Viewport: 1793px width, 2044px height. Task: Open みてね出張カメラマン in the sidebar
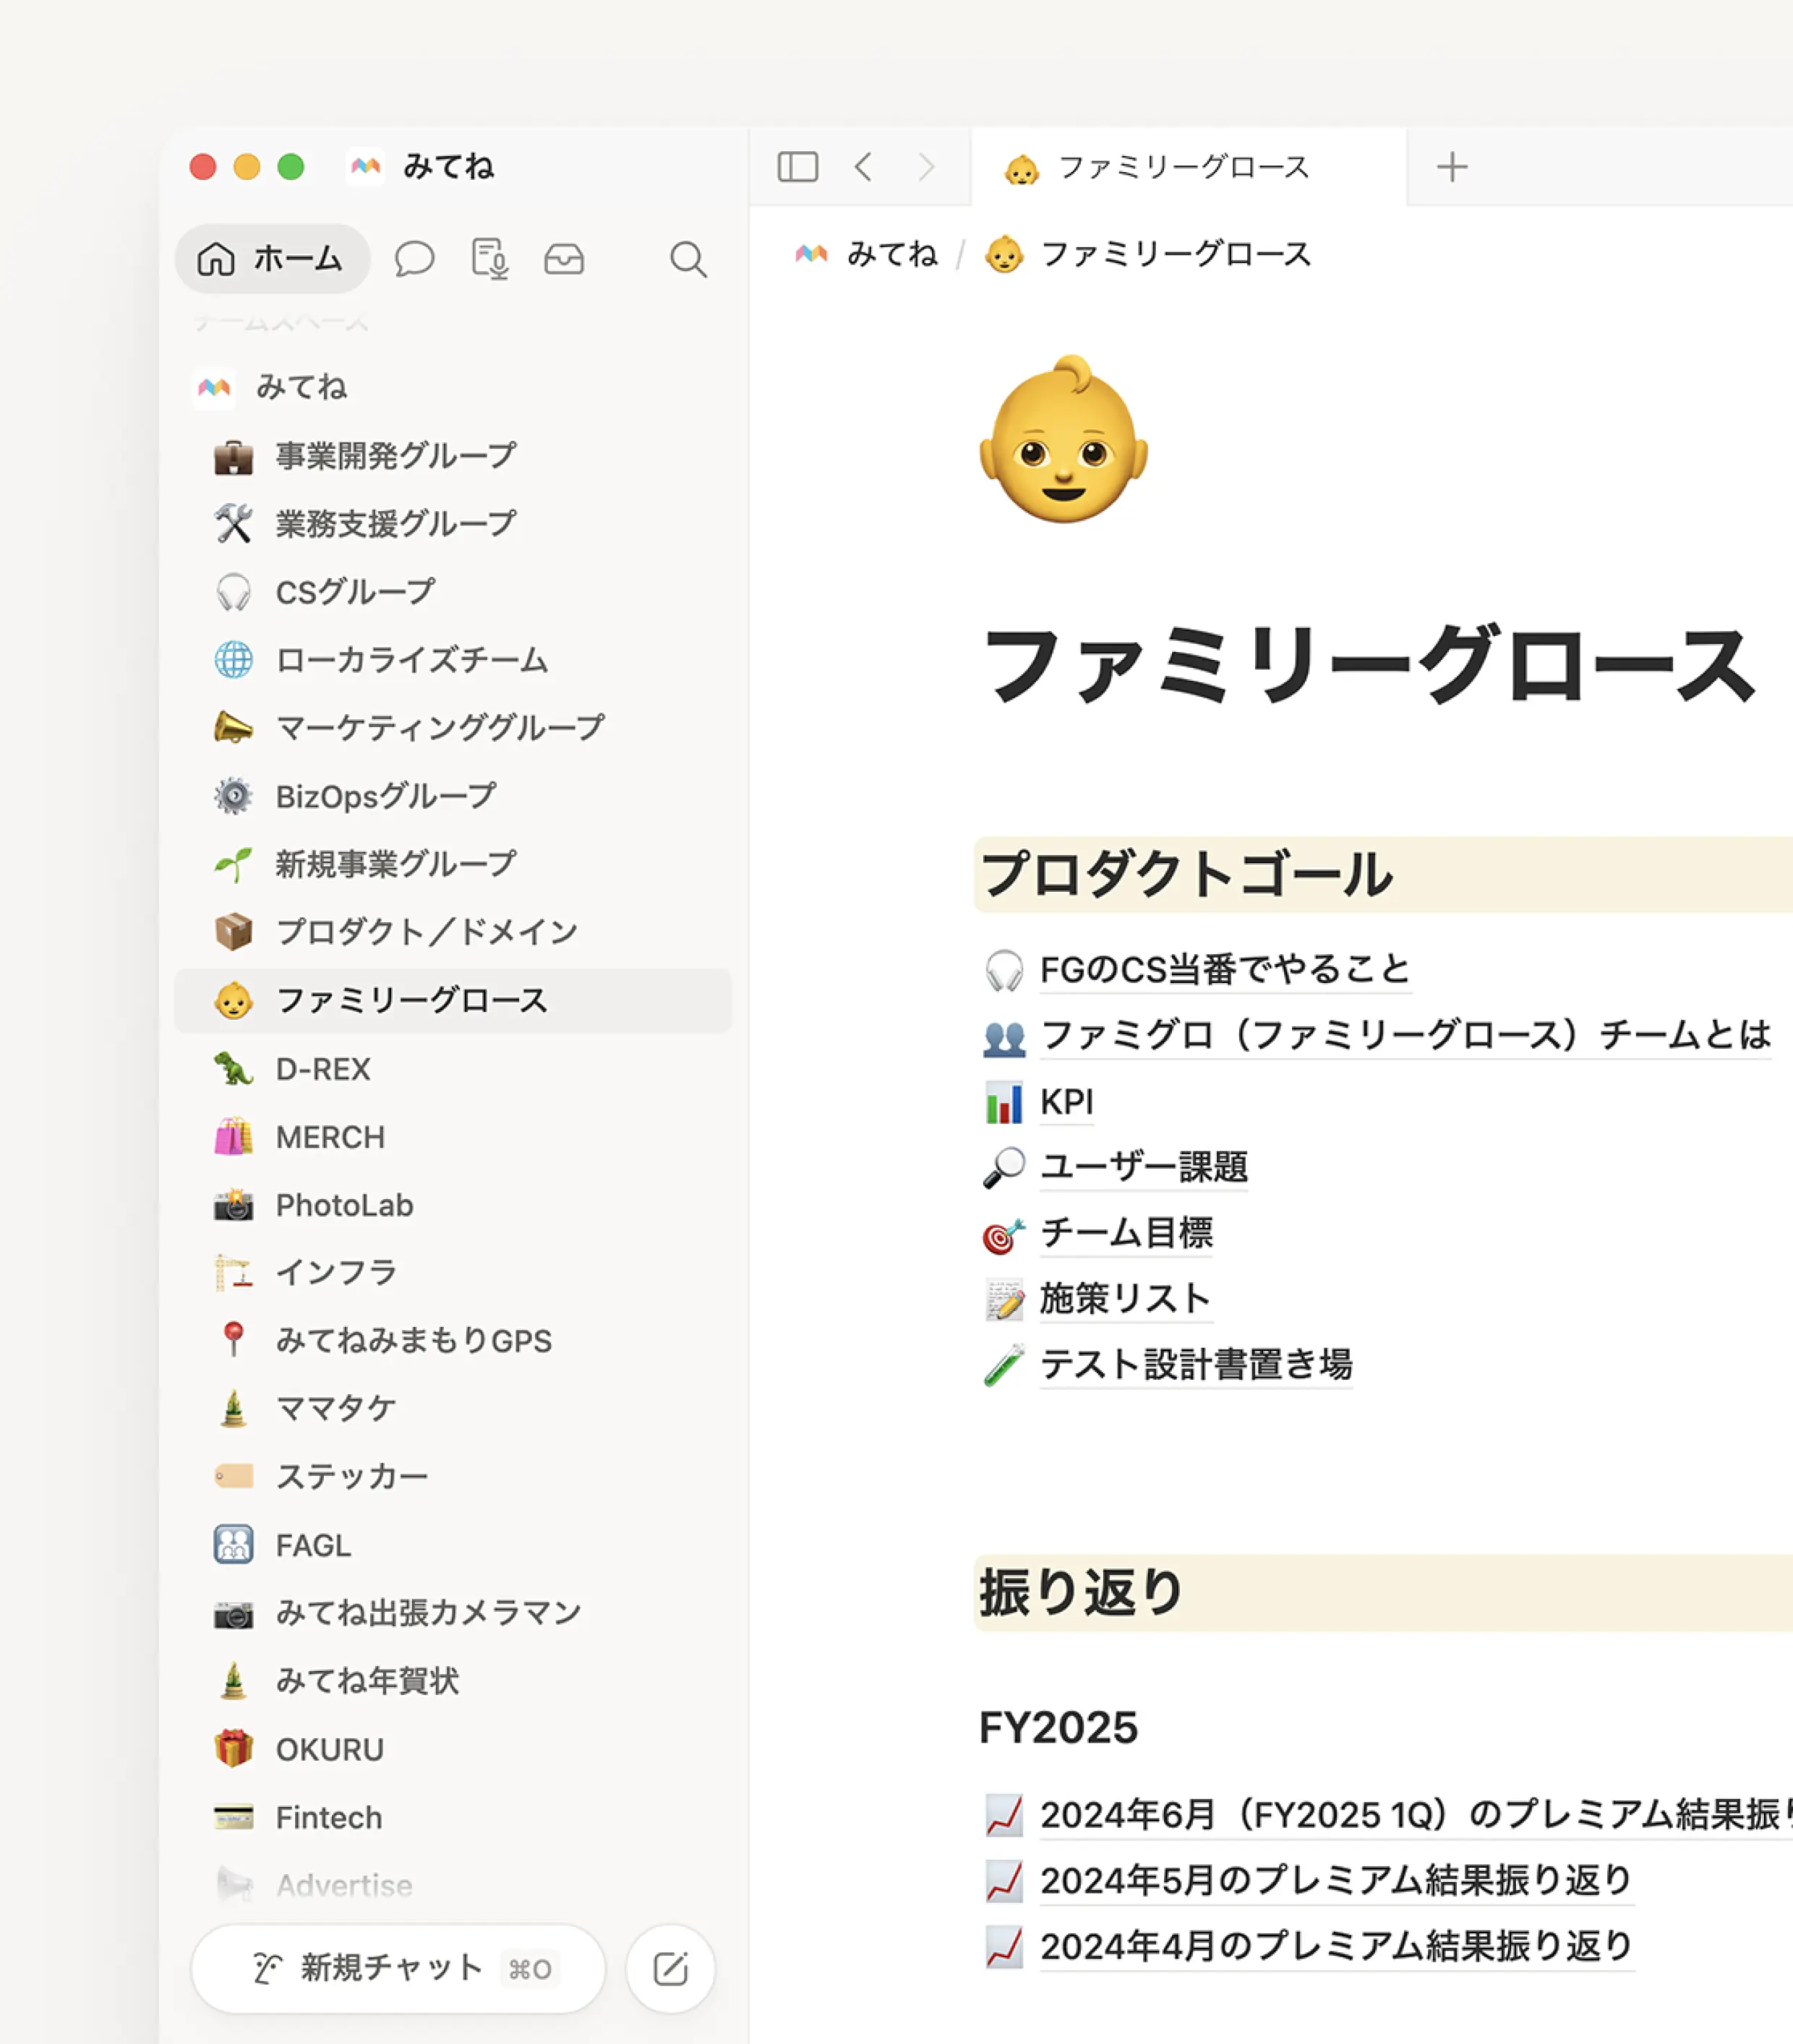pyautogui.click(x=453, y=1613)
